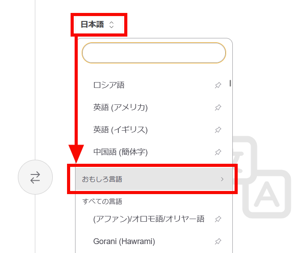Expand the おもしろ言語 submenu
Screen dimensions: 294x253
(x=134, y=179)
